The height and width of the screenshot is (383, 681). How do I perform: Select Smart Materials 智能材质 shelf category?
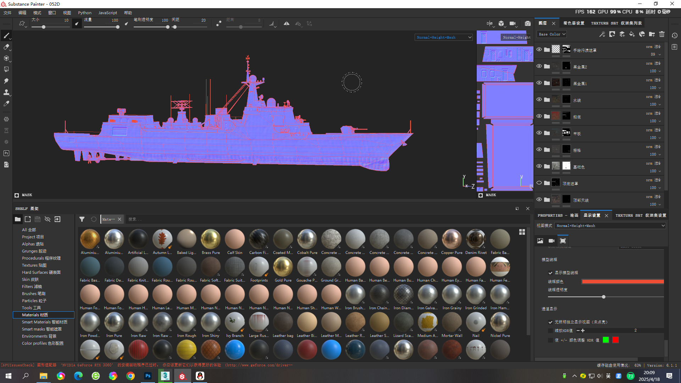pyautogui.click(x=44, y=322)
